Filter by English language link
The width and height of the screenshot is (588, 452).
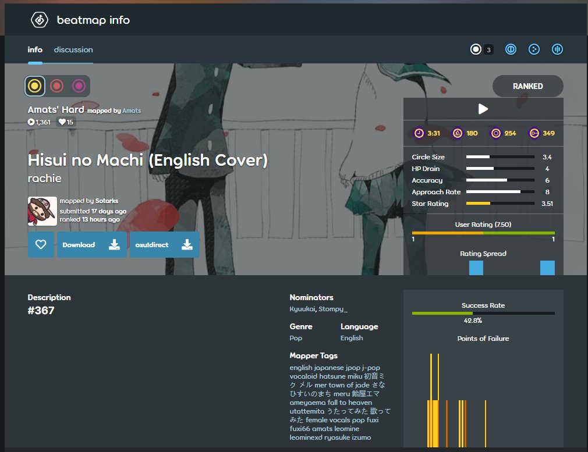tap(352, 338)
